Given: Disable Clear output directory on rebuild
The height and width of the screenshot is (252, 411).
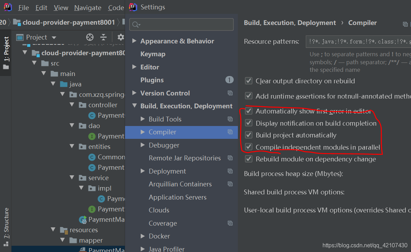Looking at the screenshot, I should (x=249, y=81).
